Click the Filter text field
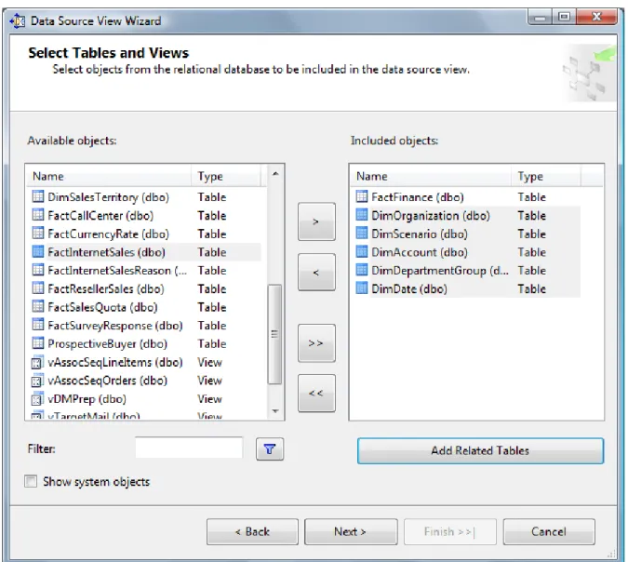The width and height of the screenshot is (628, 562). 189,448
